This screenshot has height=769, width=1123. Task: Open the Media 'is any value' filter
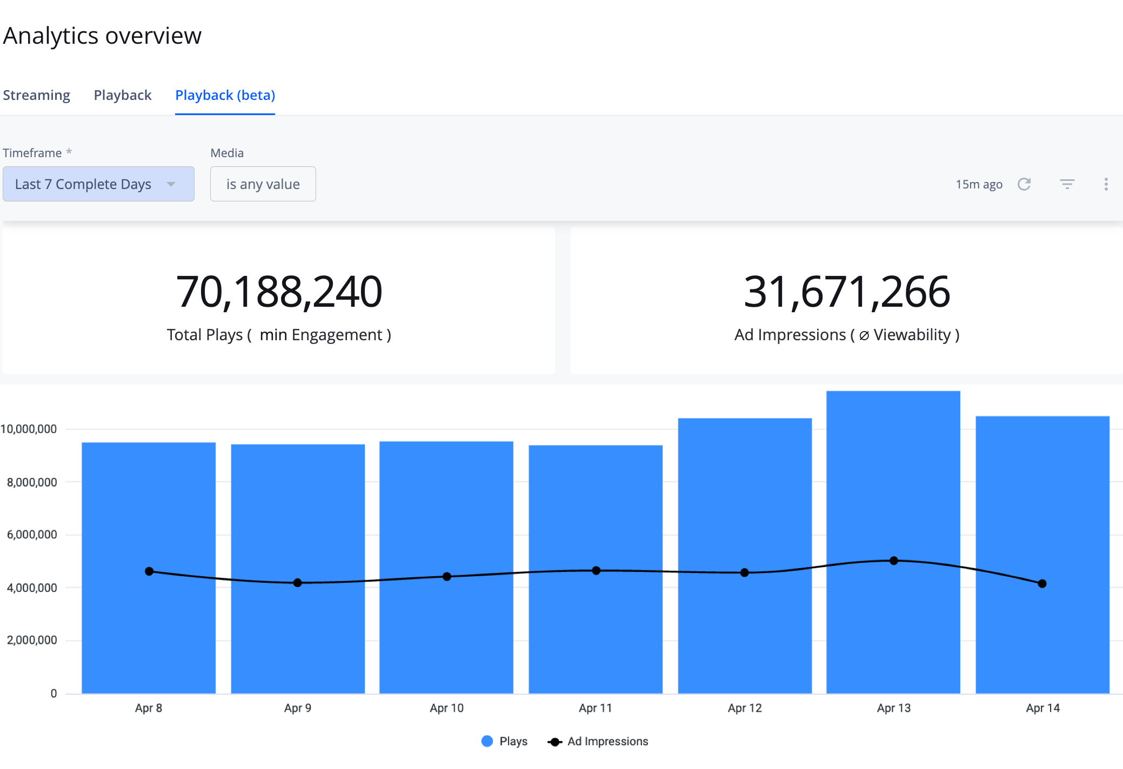pos(263,184)
